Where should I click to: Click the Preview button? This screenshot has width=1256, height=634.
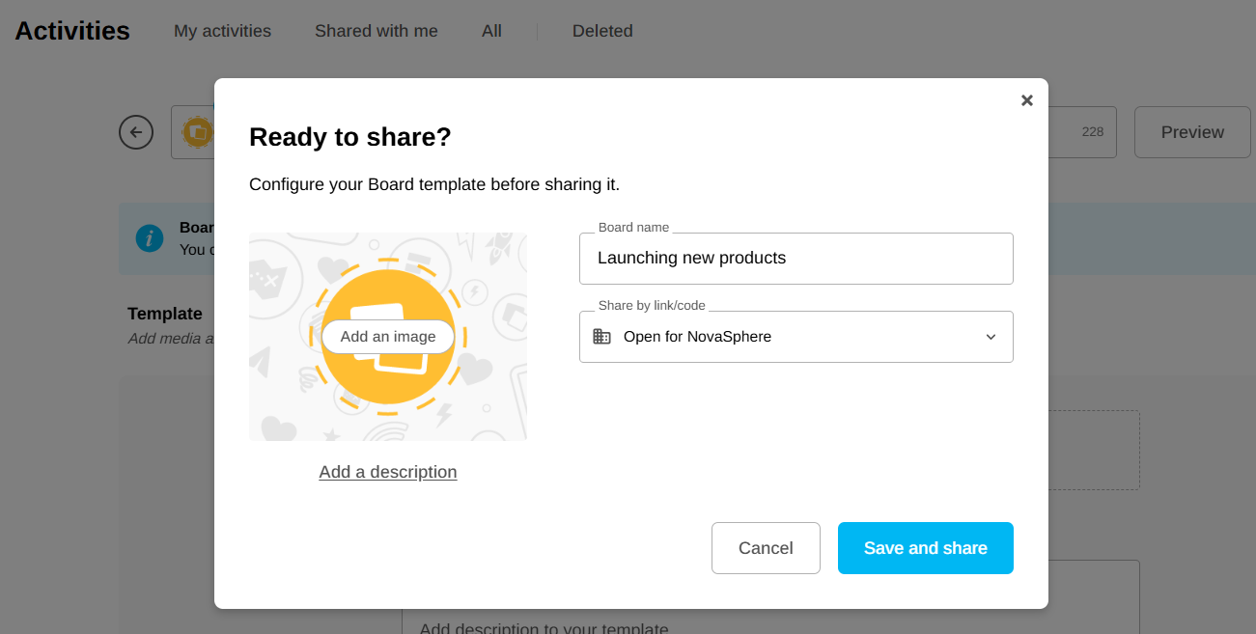pos(1191,132)
